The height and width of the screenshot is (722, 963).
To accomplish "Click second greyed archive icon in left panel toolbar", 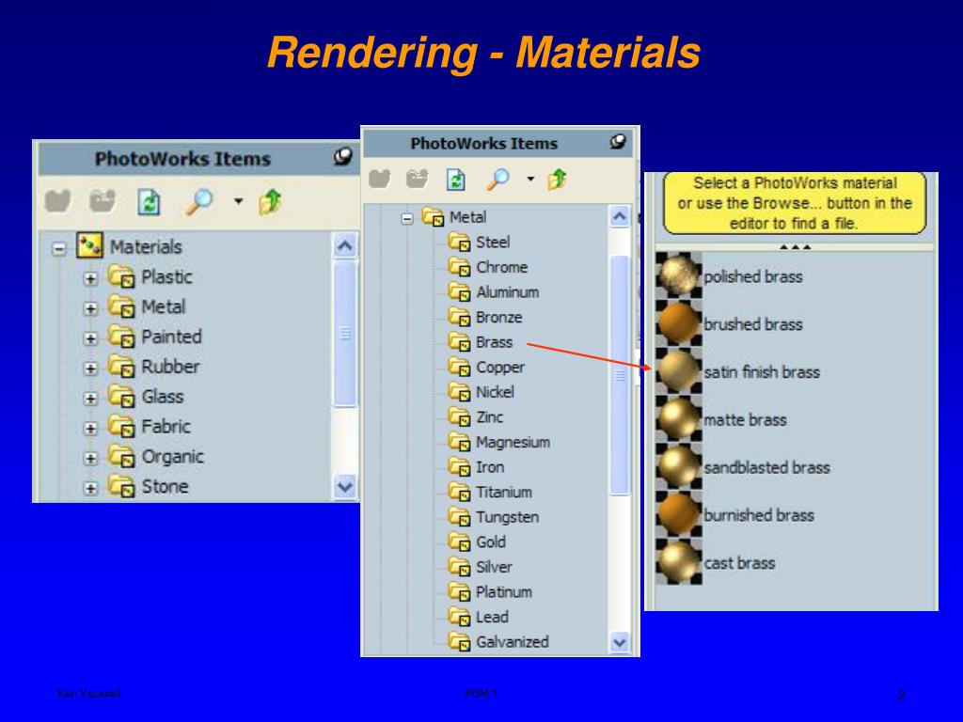I will [x=102, y=201].
